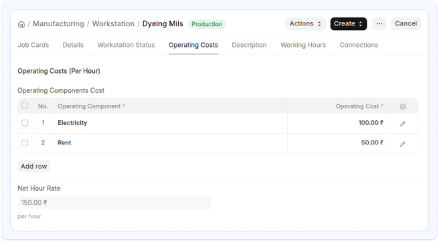Select the Operating Costs tab
Viewport: 439px width, 242px height.
click(x=193, y=45)
